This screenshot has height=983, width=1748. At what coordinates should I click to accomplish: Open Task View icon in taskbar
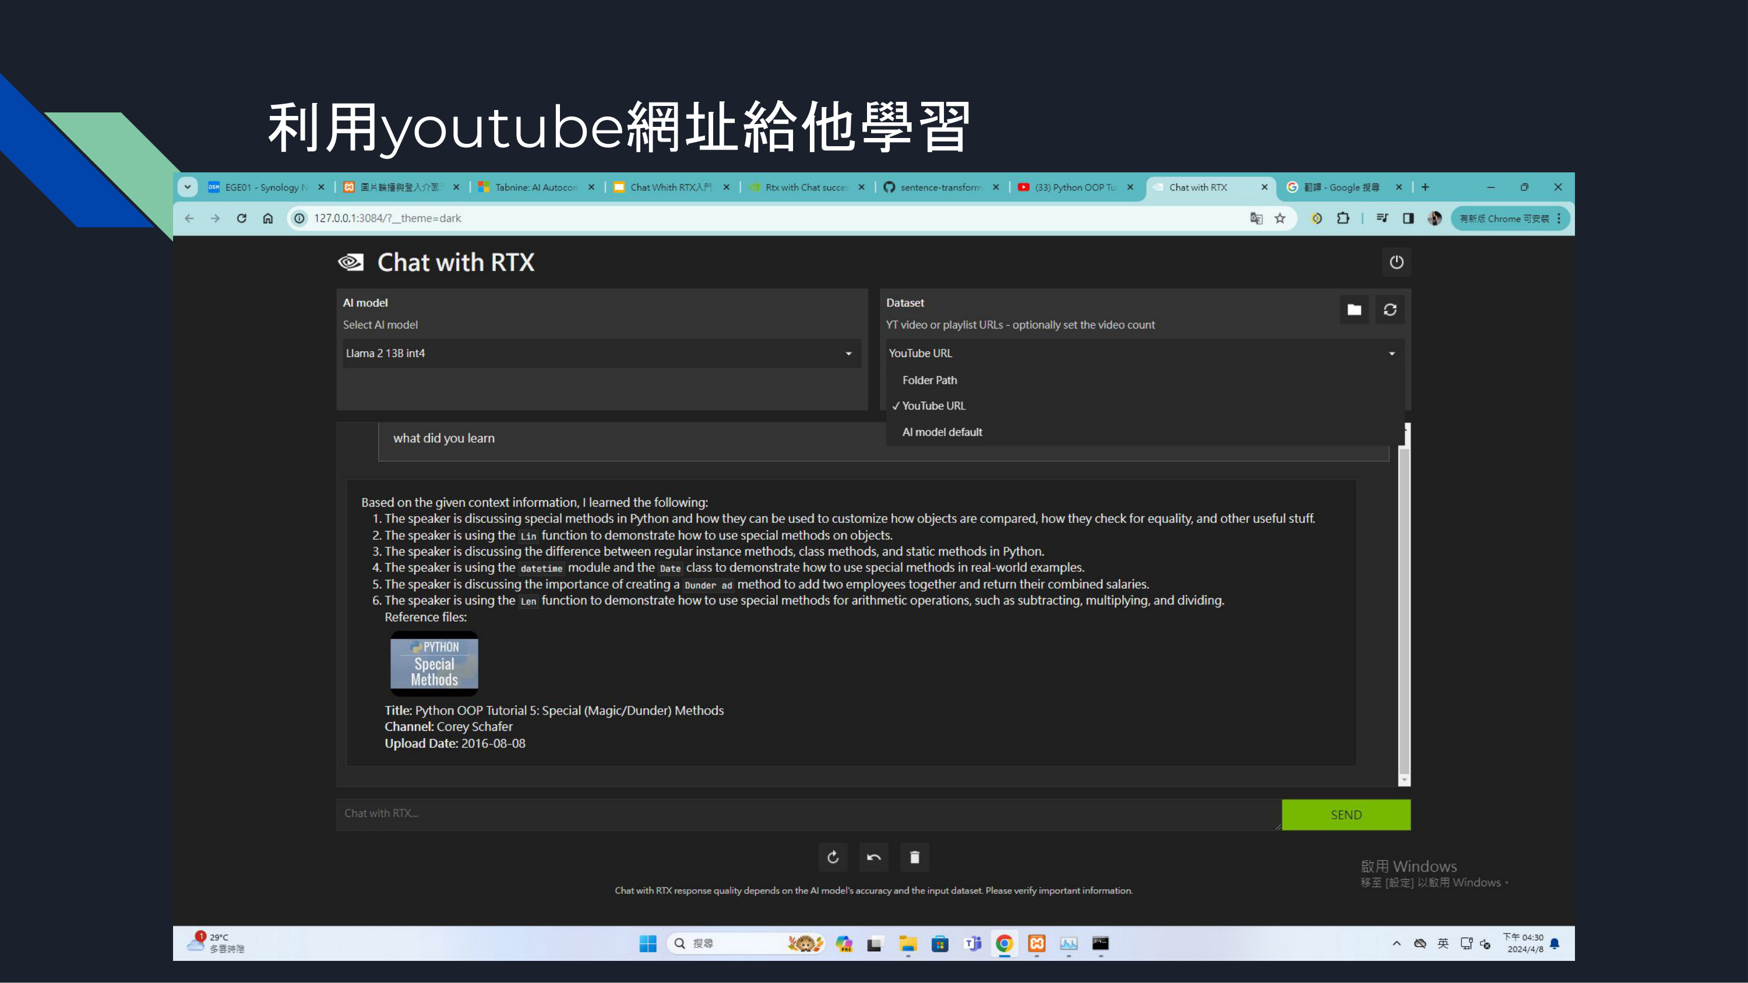pos(875,943)
